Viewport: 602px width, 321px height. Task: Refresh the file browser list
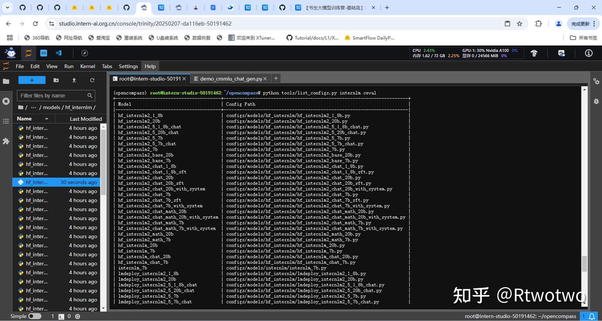tap(92, 80)
